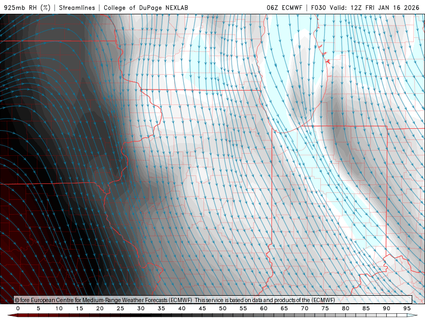The width and height of the screenshot is (425, 318).
Task: Select the '0' value on the RH scale
Action: [x=18, y=308]
